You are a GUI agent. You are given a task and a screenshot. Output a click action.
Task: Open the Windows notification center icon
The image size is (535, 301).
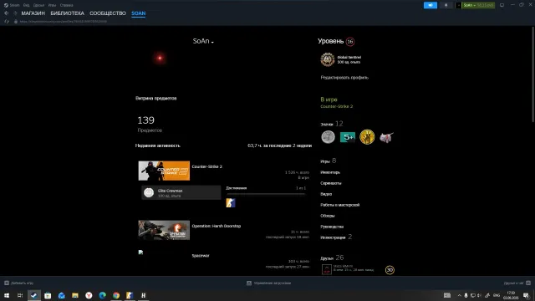pyautogui.click(x=527, y=295)
